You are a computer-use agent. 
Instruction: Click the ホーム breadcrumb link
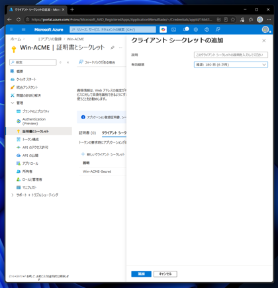(x=15, y=39)
